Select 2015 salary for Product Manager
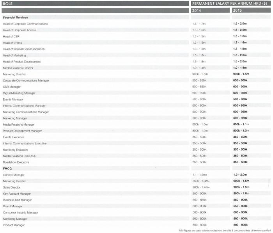The width and height of the screenshot is (273, 233). (x=241, y=225)
